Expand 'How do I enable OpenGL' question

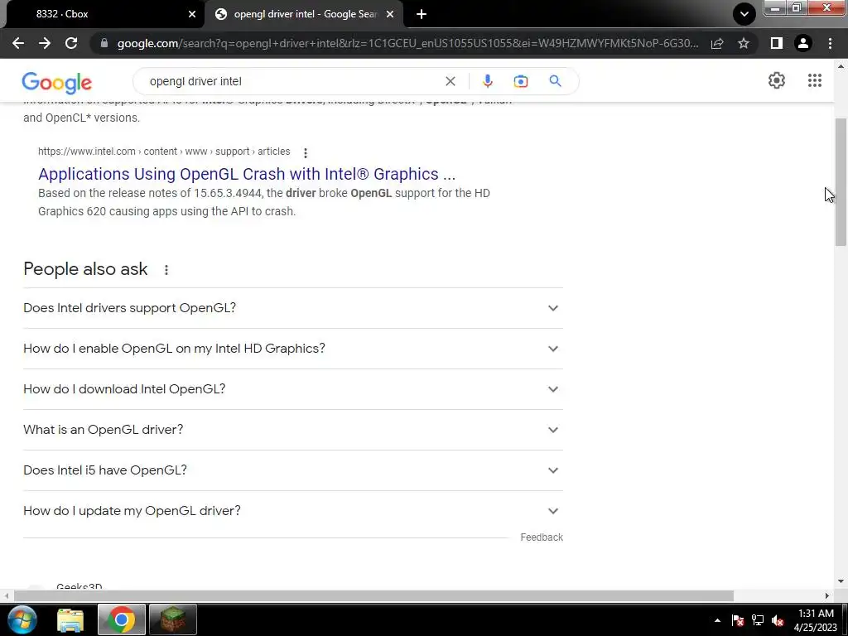pyautogui.click(x=293, y=349)
